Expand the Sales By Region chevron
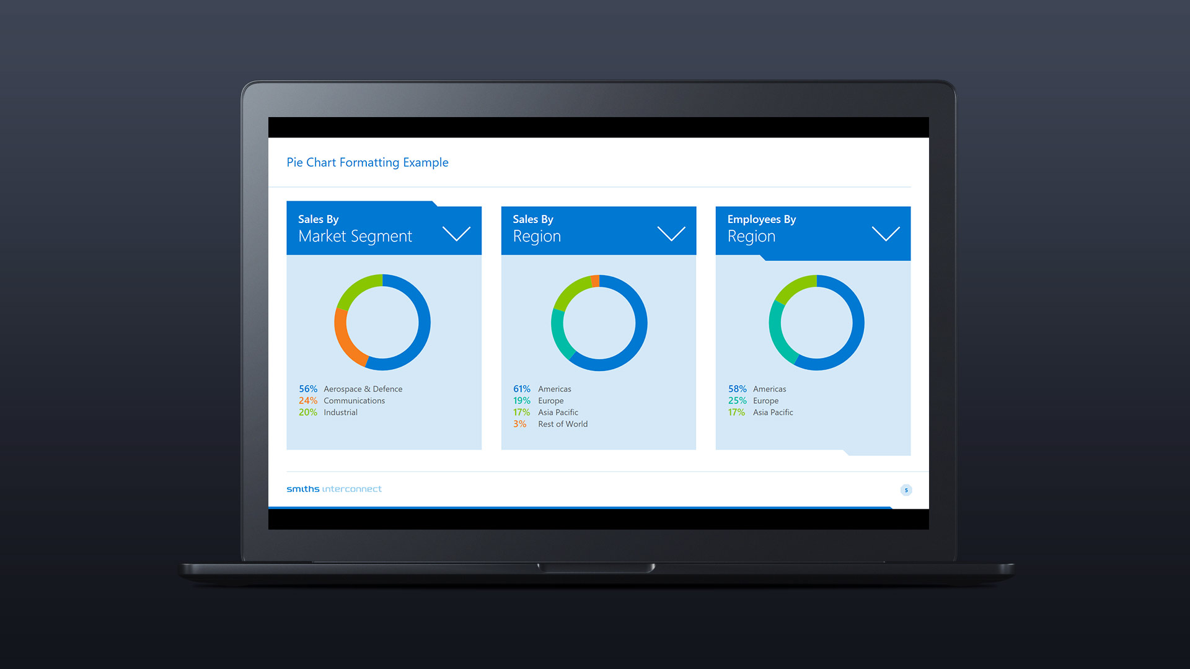 pyautogui.click(x=671, y=234)
